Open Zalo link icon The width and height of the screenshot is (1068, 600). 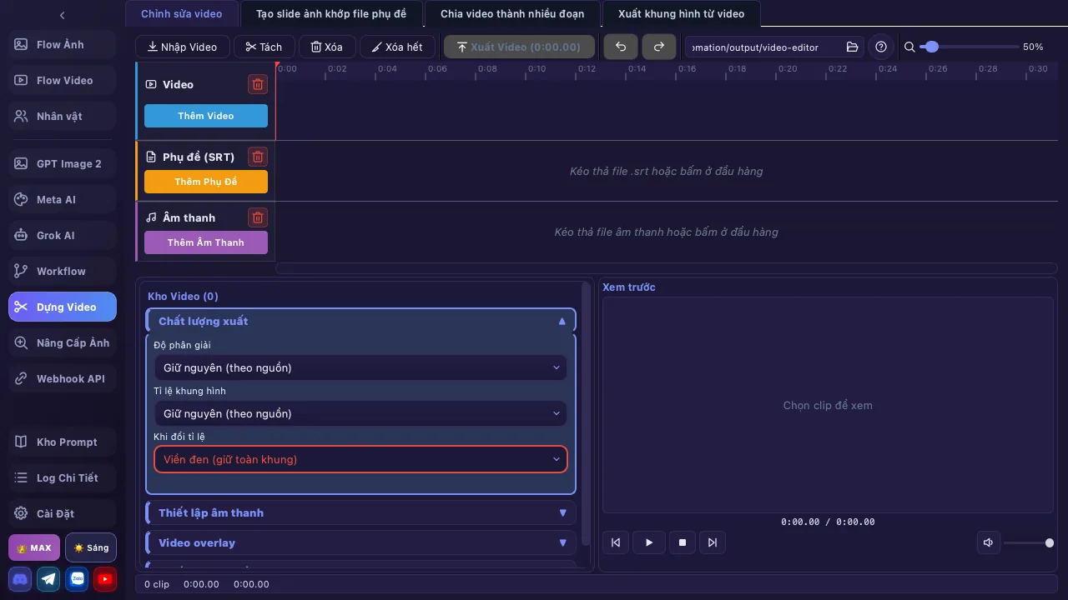pyautogui.click(x=78, y=578)
